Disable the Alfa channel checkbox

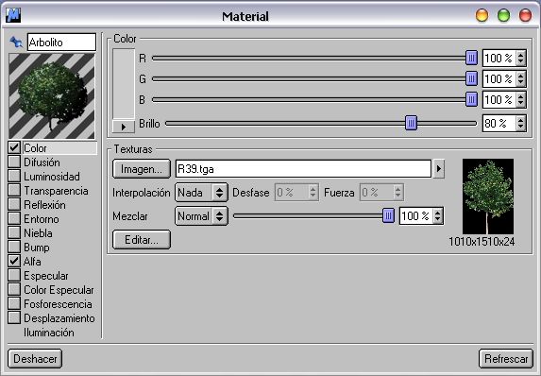(14, 261)
